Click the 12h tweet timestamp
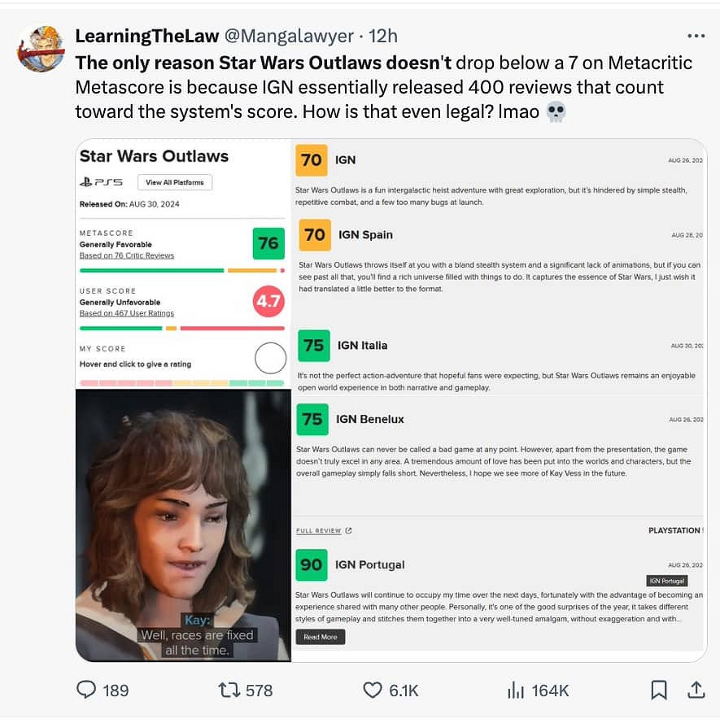720x728 pixels. (x=382, y=36)
